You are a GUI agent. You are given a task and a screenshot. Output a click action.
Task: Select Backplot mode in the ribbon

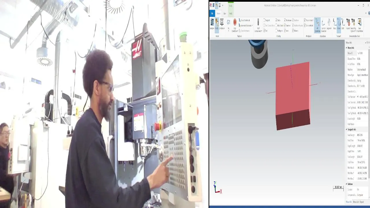tap(212, 24)
